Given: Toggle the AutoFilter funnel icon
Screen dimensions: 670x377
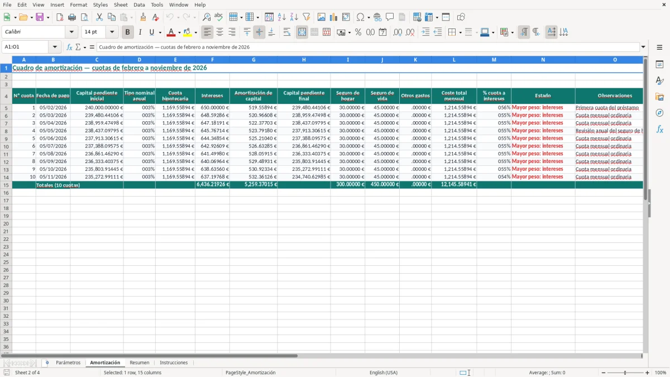Looking at the screenshot, I should pyautogui.click(x=306, y=17).
